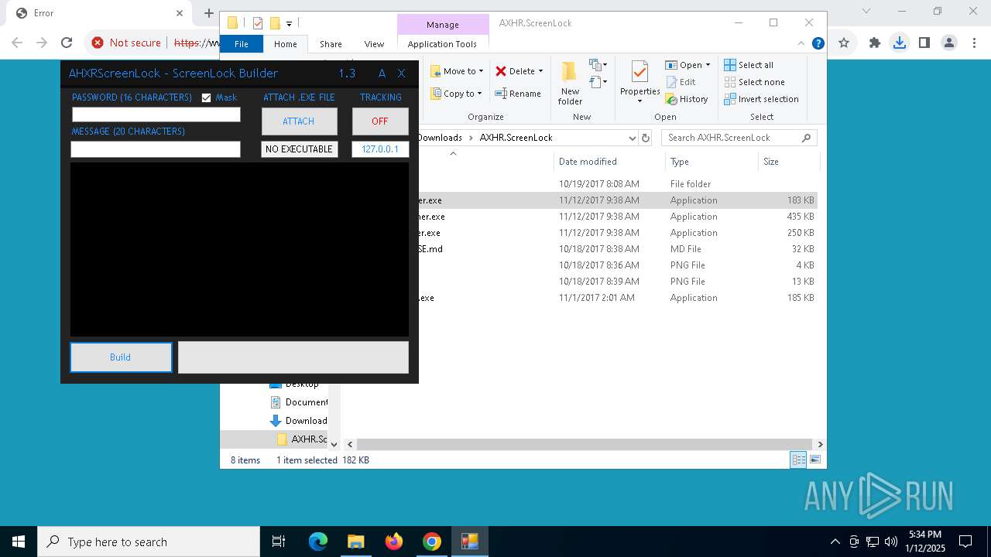Expand the Open dropdown arrow
Image resolution: width=991 pixels, height=557 pixels.
[708, 65]
